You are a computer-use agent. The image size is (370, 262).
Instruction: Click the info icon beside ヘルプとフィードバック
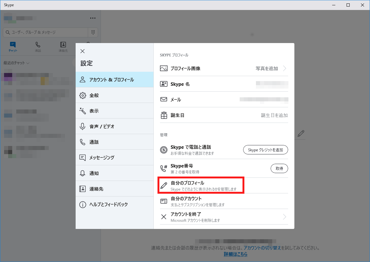click(82, 205)
